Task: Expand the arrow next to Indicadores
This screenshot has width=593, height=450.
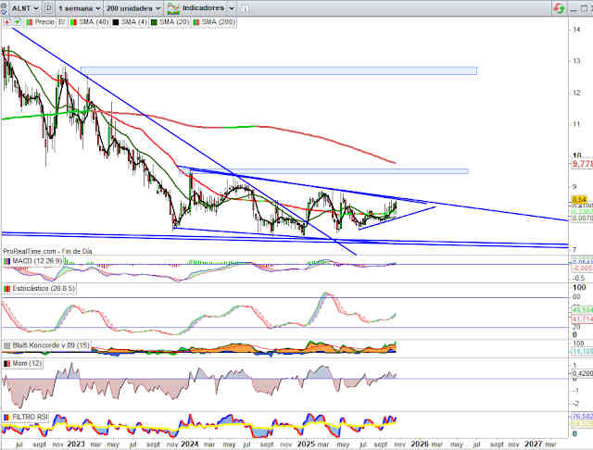Action: pyautogui.click(x=231, y=7)
